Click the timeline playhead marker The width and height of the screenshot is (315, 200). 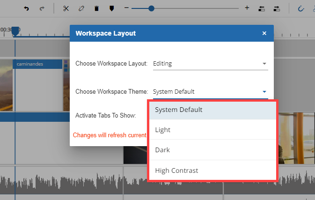15,31
